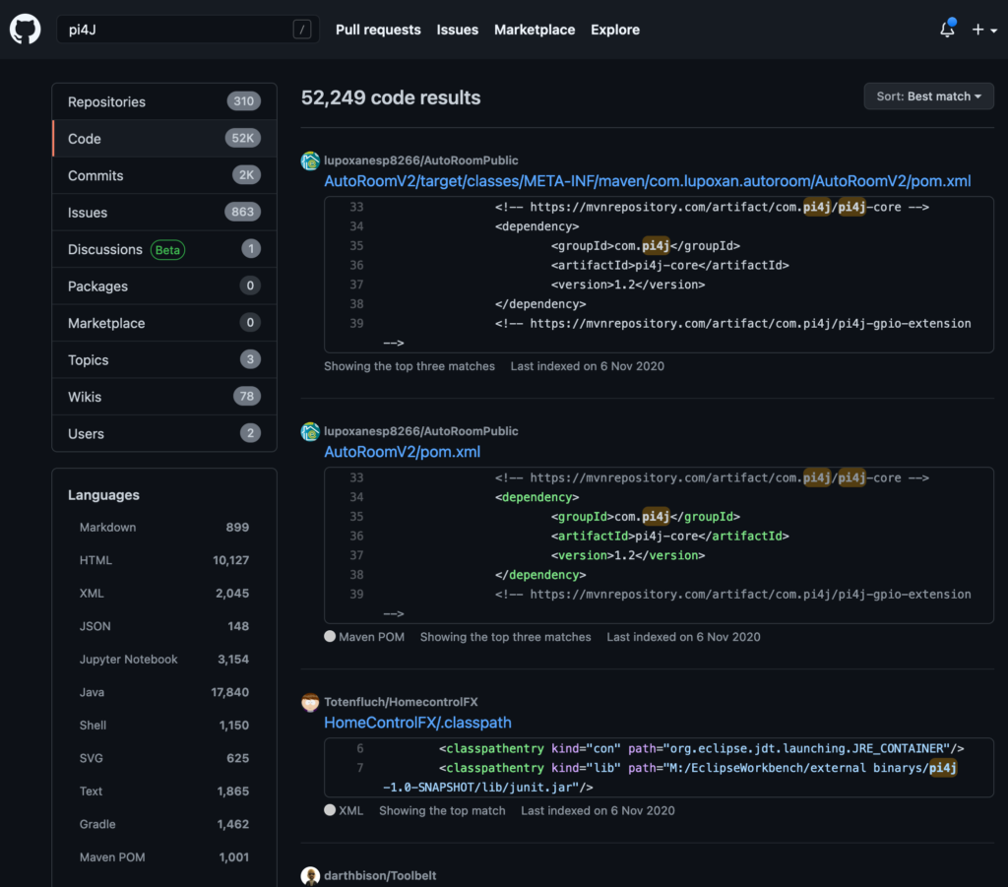Select the Packages result filter
Screen dimensions: 1008x887
tap(164, 286)
